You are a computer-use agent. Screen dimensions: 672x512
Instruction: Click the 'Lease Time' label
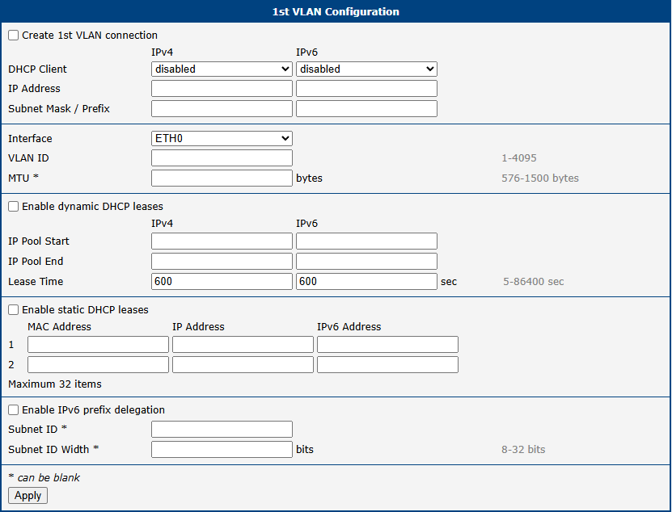click(x=36, y=281)
